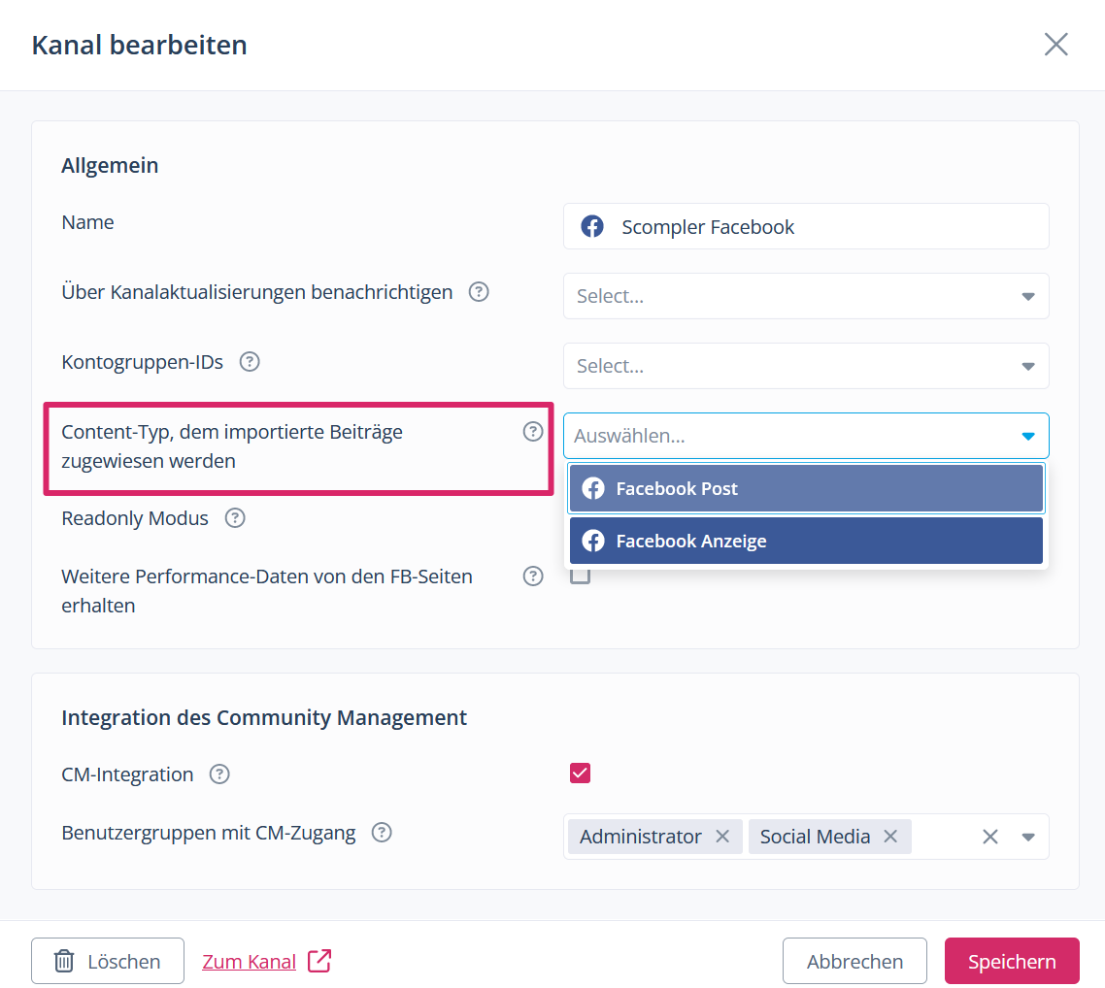Image resolution: width=1105 pixels, height=988 pixels.
Task: Remove the Administrator tag
Action: pos(722,837)
